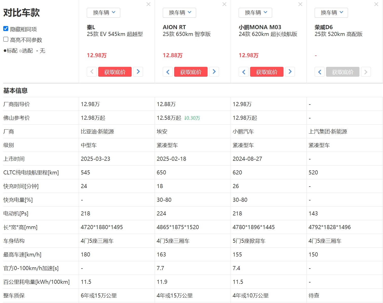Open 换车辆 dropdown for AION RT
The width and height of the screenshot is (383, 303).
(x=179, y=13)
